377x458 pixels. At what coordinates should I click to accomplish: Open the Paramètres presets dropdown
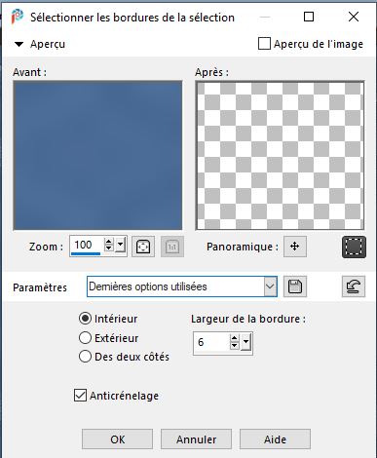[270, 286]
